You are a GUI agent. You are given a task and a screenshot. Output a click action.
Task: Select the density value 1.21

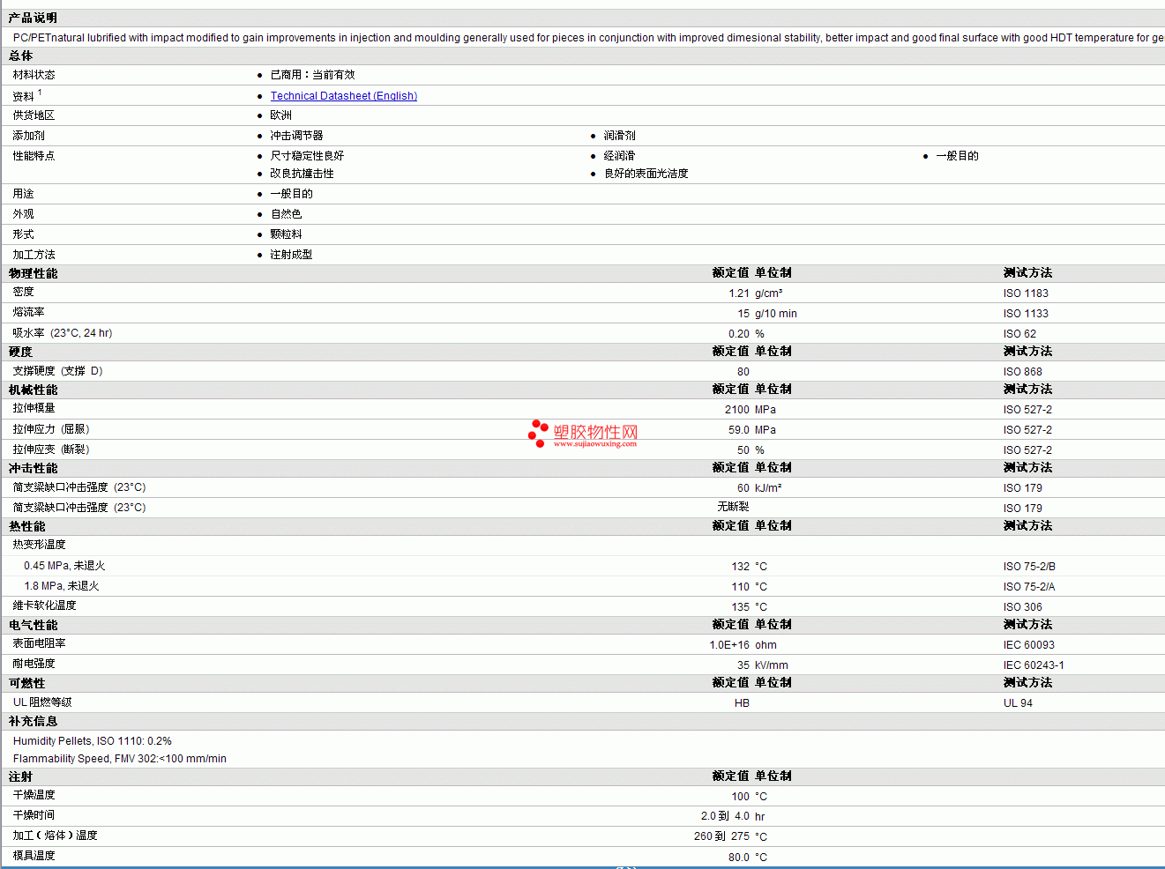coord(739,293)
